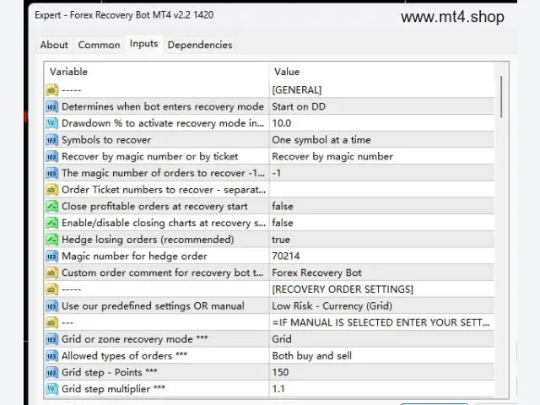Open the About tab
The image size is (540, 405).
pyautogui.click(x=54, y=45)
